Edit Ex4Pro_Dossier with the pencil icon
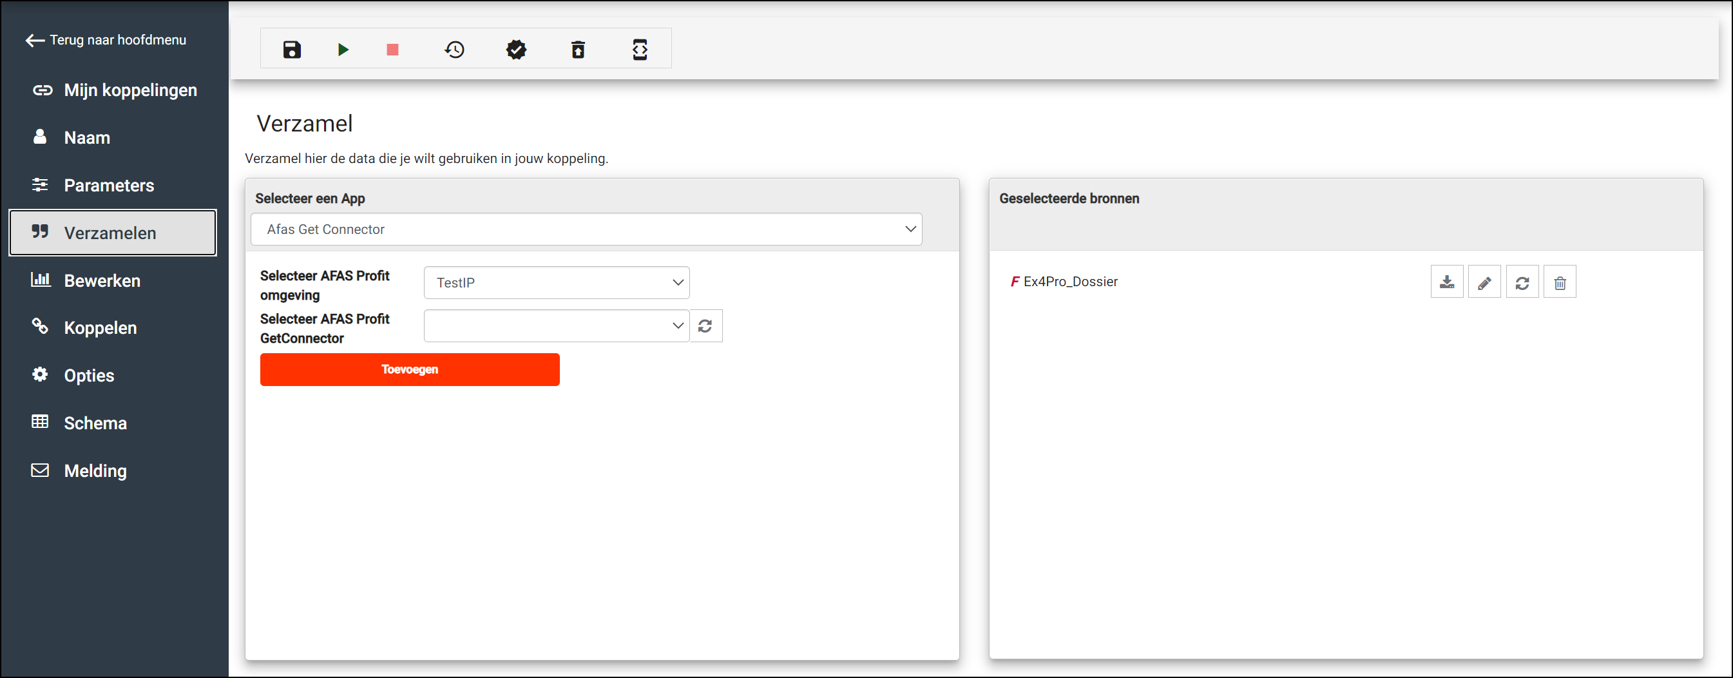The image size is (1733, 678). (x=1484, y=282)
